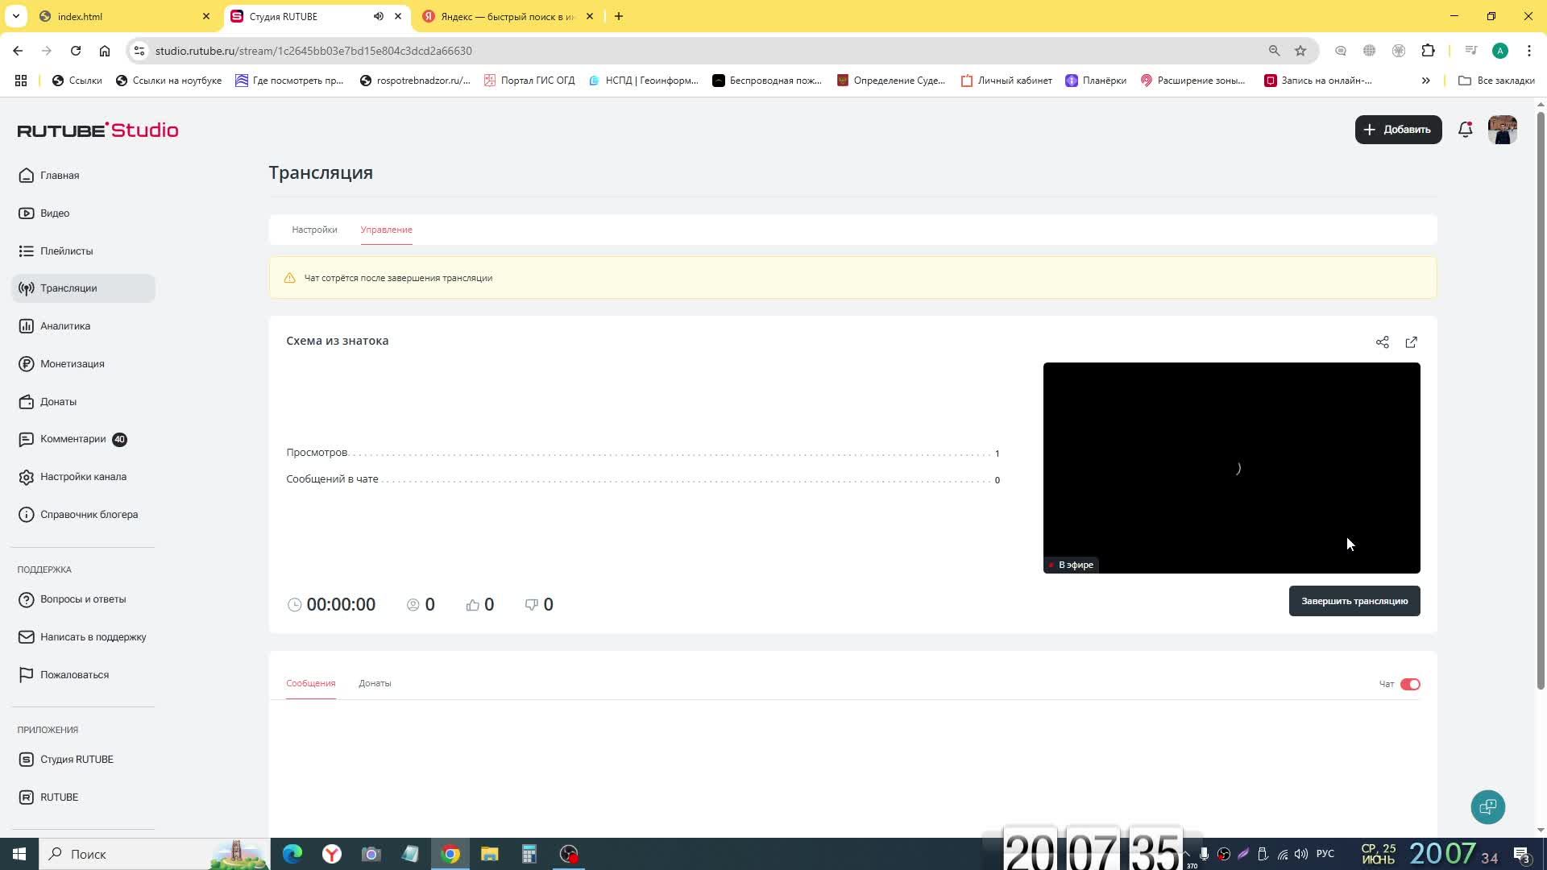This screenshot has height=870, width=1547.
Task: Switch to the Донаты chat tab
Action: [x=375, y=683]
